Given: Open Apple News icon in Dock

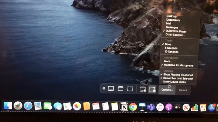Looking at the screenshot, I should 186,107.
